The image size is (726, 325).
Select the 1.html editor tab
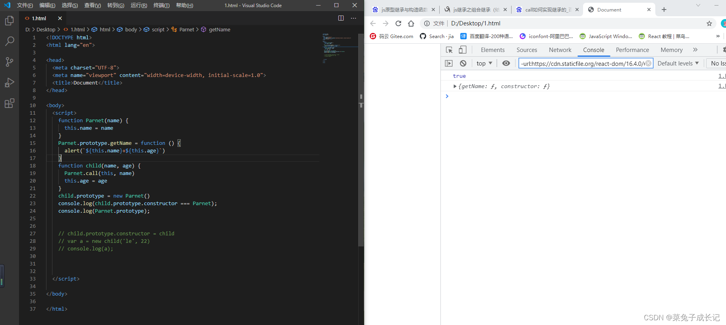point(39,18)
